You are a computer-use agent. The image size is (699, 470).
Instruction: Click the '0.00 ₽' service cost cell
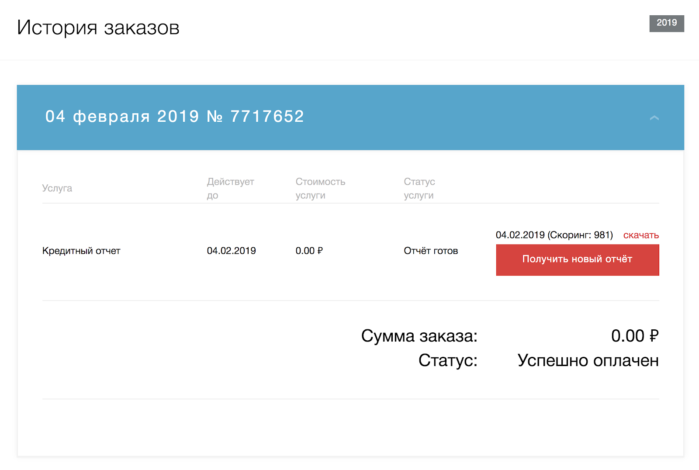(x=309, y=251)
